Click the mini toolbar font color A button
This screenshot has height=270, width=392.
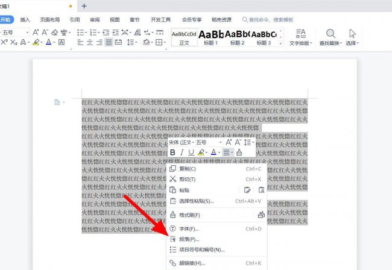pos(213,152)
